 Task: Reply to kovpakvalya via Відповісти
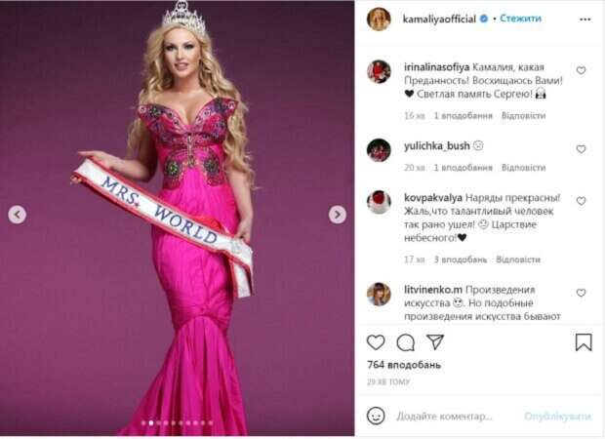click(518, 259)
